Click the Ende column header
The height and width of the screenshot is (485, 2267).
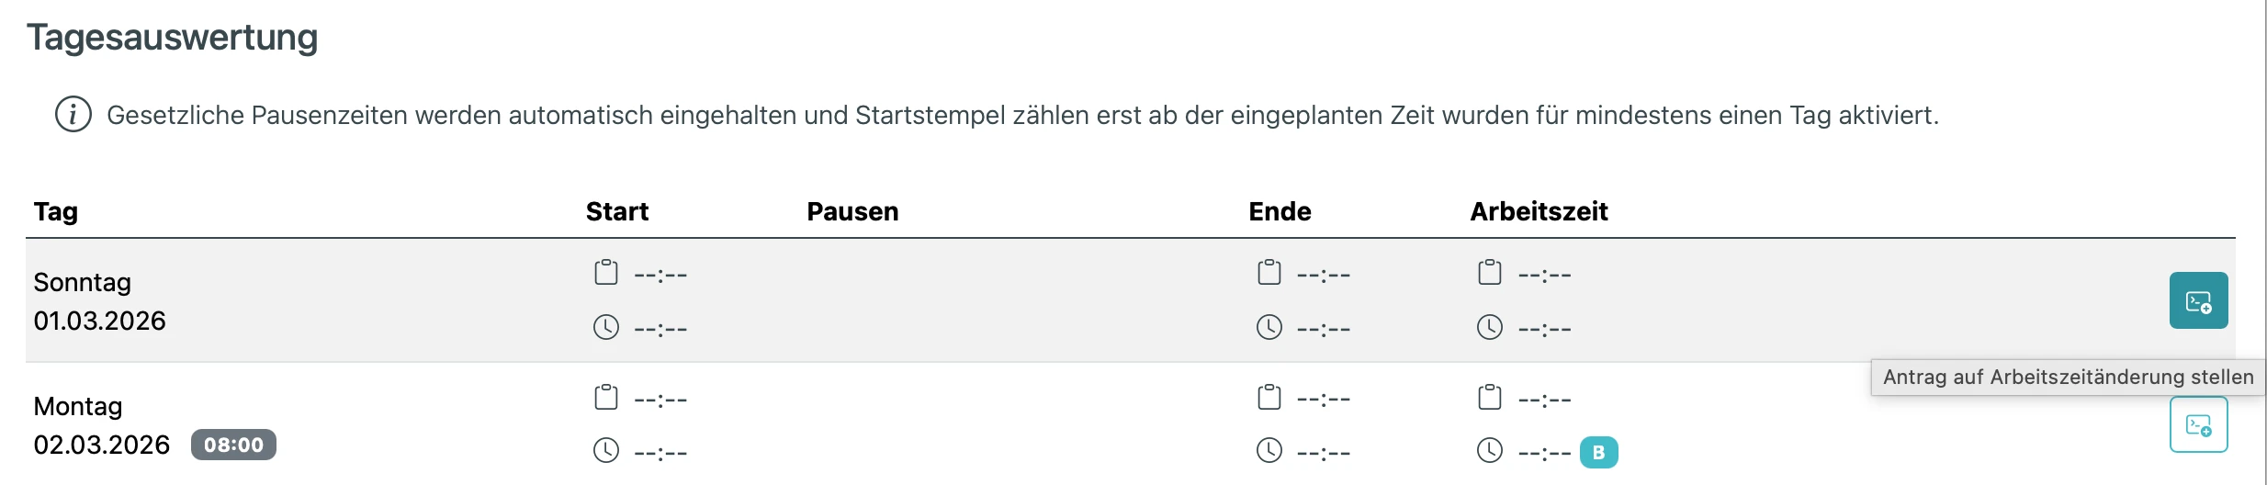1280,211
